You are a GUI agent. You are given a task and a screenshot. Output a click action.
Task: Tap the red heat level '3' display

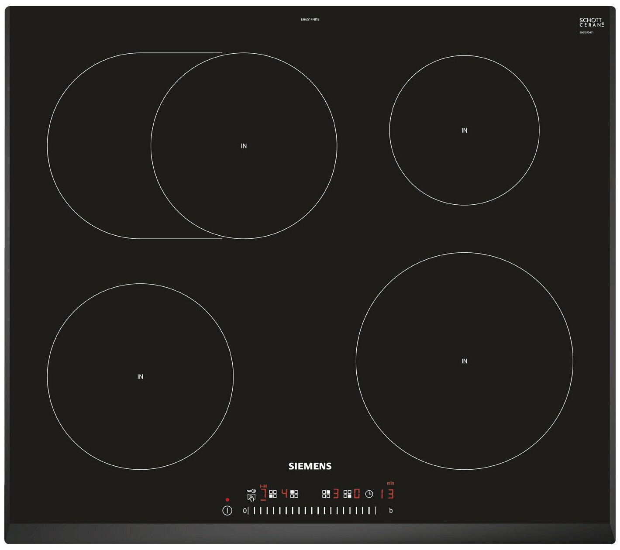tap(336, 494)
